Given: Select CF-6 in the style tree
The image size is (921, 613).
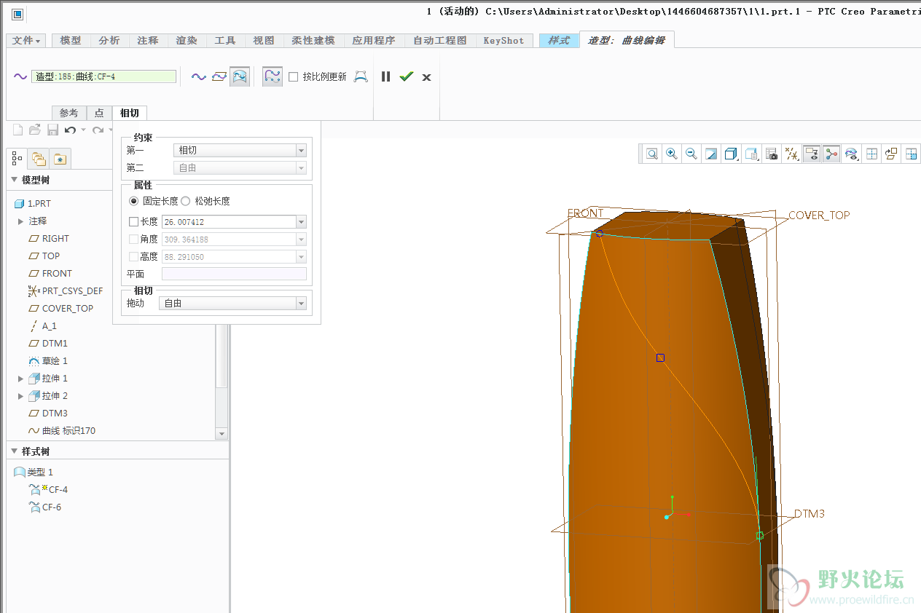Looking at the screenshot, I should tap(51, 507).
